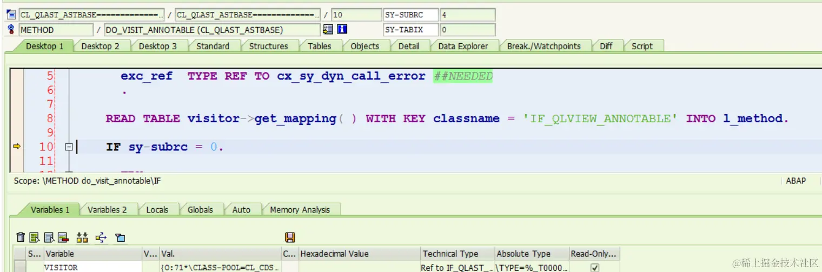
Task: Open the Script tab
Action: pos(642,46)
